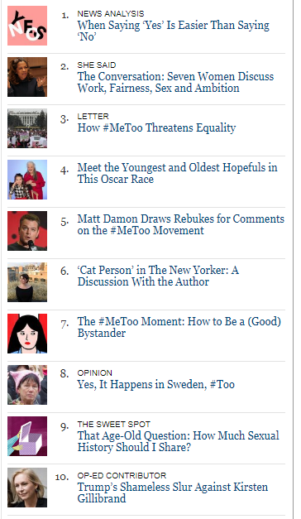Image resolution: width=301 pixels, height=519 pixels.
Task: Read the 'Cat Person' in The New Yorker discussion
Action: (158, 276)
